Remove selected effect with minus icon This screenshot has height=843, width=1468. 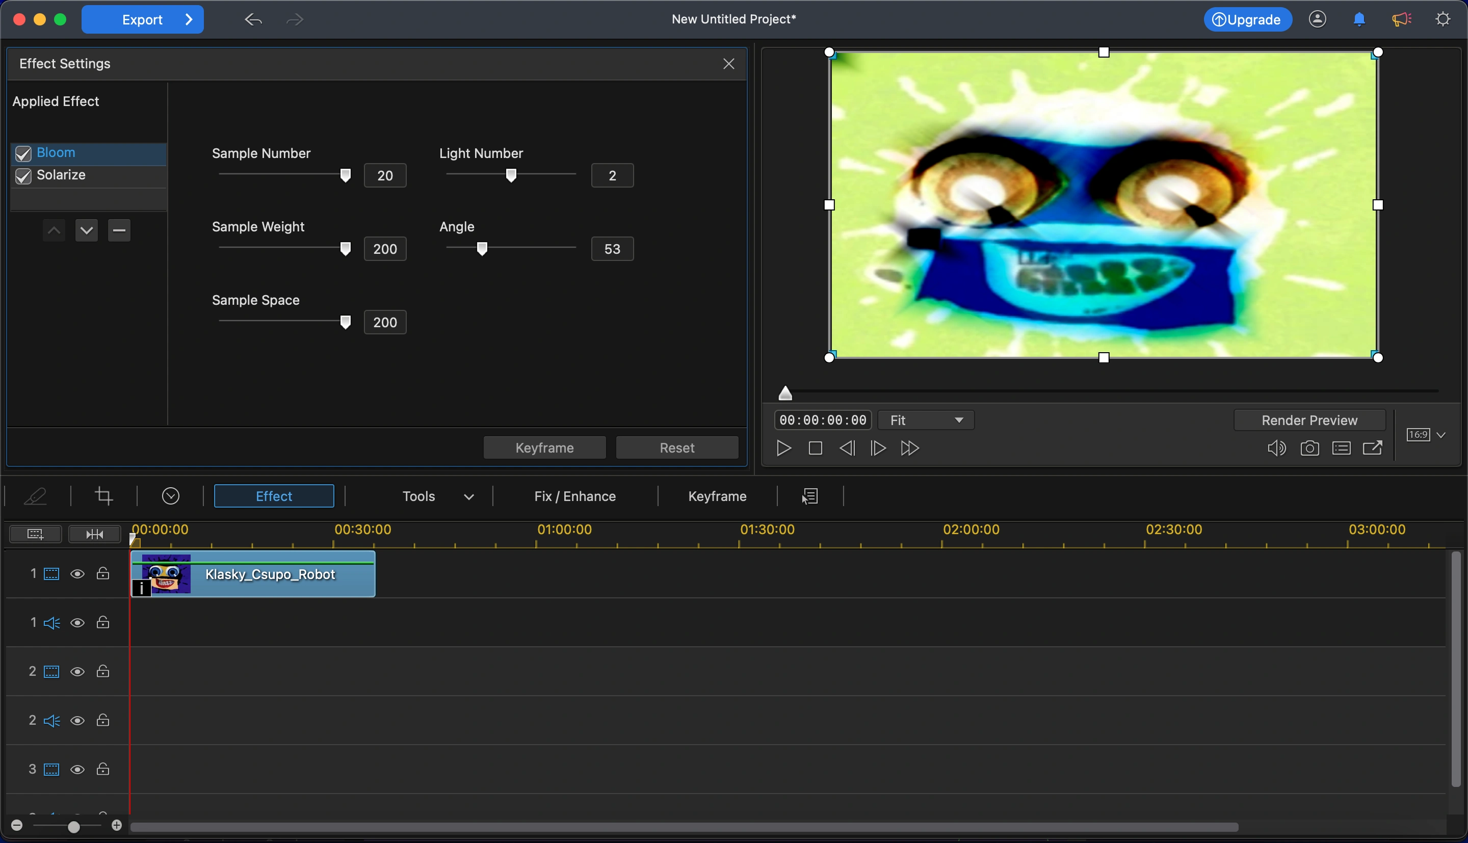119,230
